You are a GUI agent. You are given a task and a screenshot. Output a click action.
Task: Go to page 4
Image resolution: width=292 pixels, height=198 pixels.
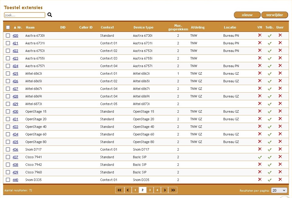click(157, 190)
